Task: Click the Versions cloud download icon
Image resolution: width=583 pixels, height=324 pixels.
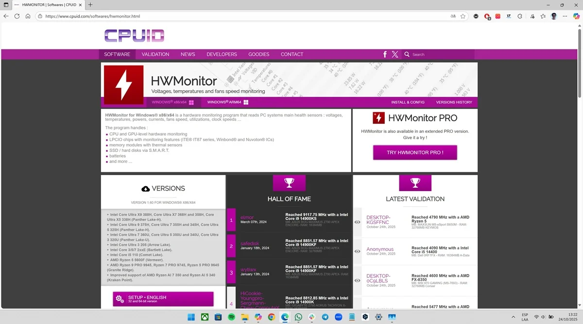Action: tap(145, 189)
